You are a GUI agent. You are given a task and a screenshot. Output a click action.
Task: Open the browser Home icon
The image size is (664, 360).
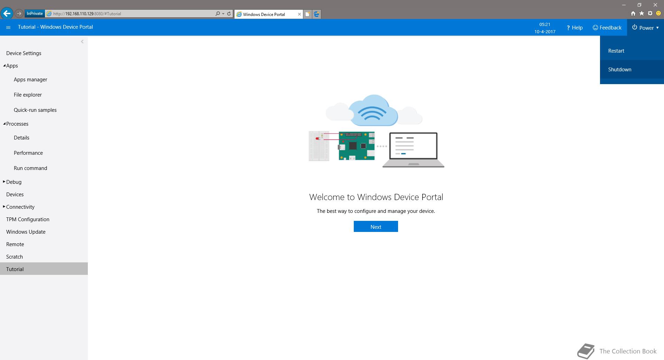click(x=633, y=13)
